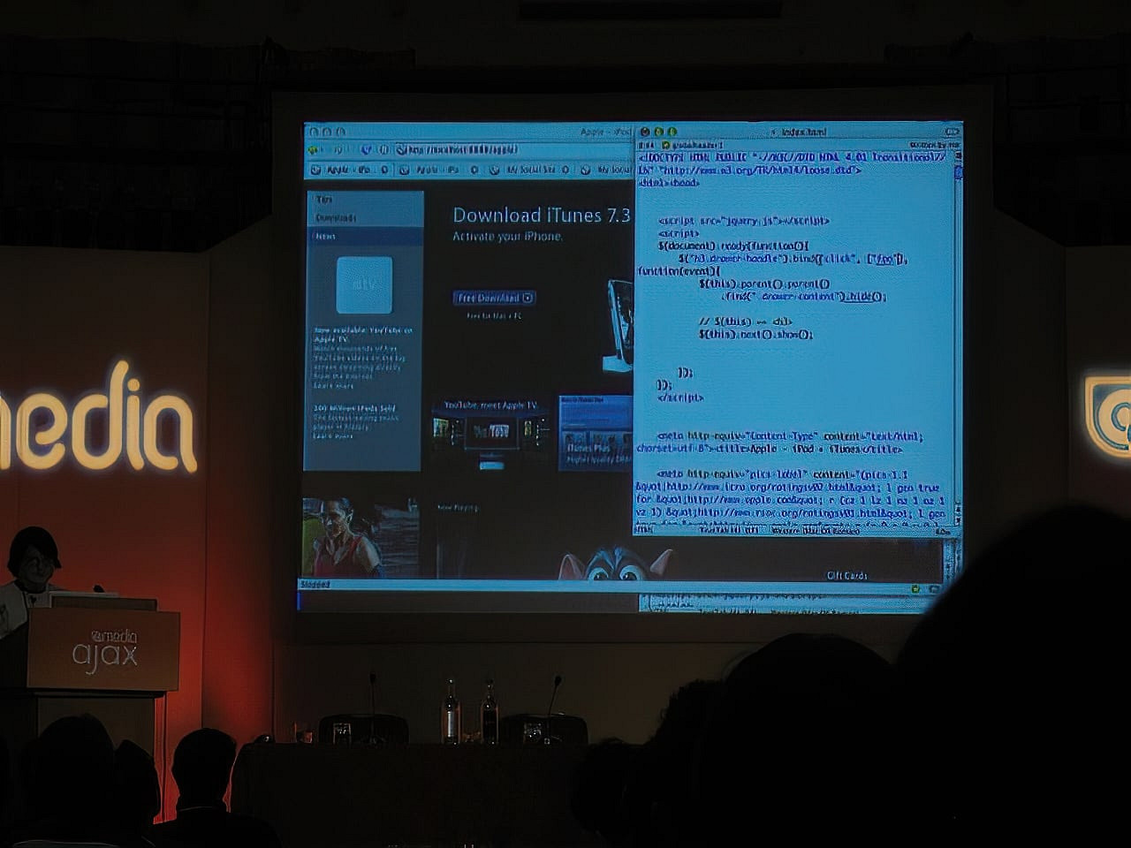Image resolution: width=1131 pixels, height=848 pixels.
Task: Close the first browser tab with its X
Action: tap(384, 170)
